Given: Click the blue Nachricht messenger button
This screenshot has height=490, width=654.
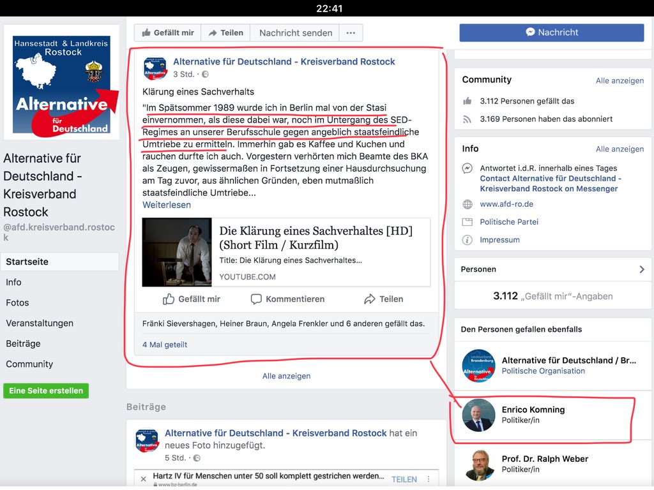Looking at the screenshot, I should click(x=551, y=33).
